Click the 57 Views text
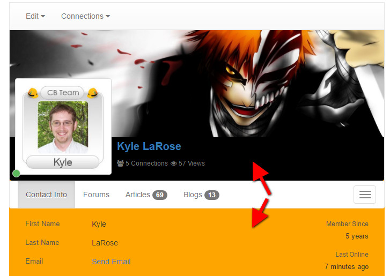The image size is (390, 276). point(192,163)
